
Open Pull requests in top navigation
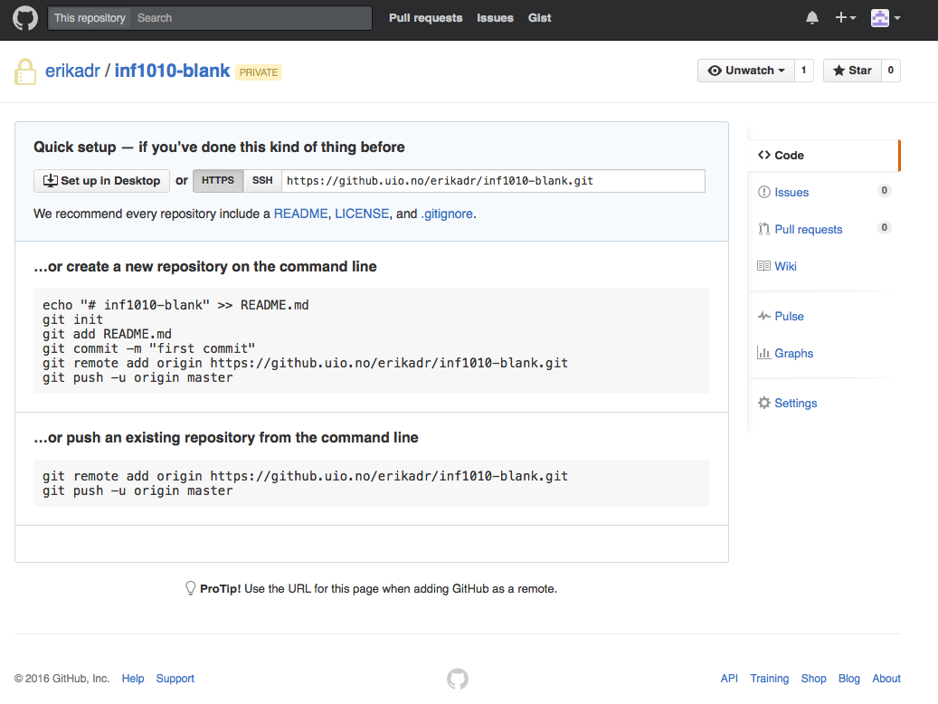point(425,18)
